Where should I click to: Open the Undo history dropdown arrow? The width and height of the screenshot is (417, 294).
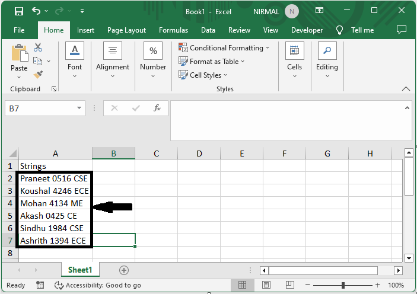tap(46, 11)
